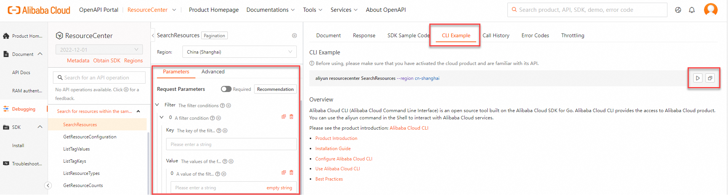The width and height of the screenshot is (728, 195).
Task: Click feedback smiley in 'No API operations' note
Action: pyautogui.click(x=126, y=90)
